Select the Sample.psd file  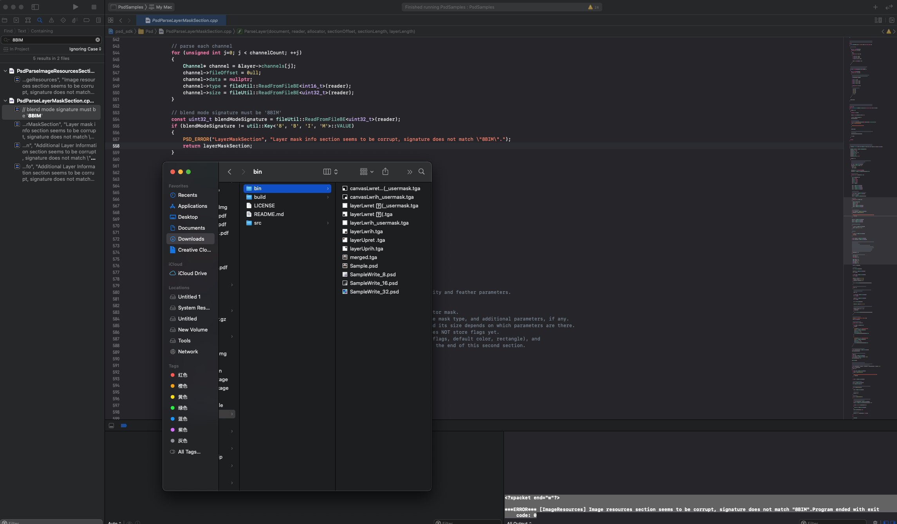pyautogui.click(x=363, y=266)
